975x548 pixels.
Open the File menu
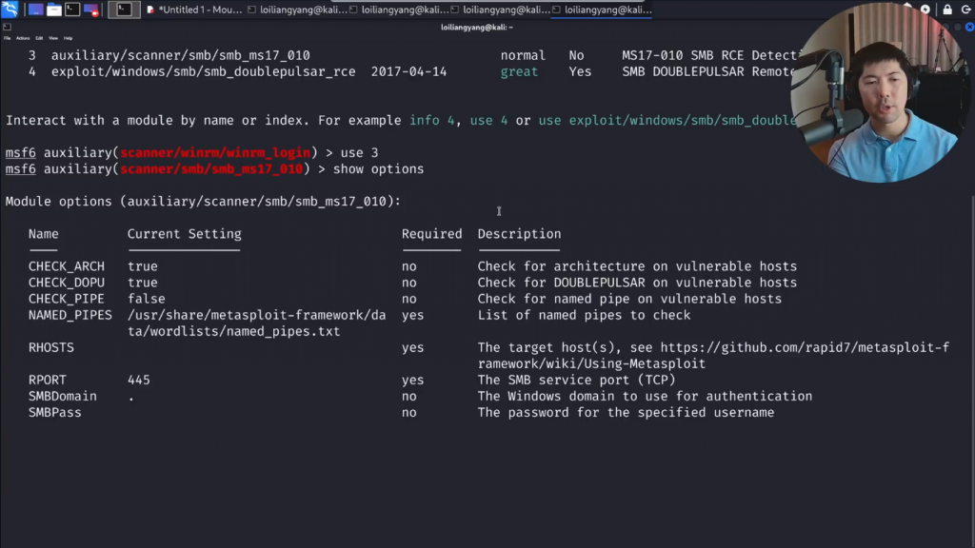pos(8,38)
